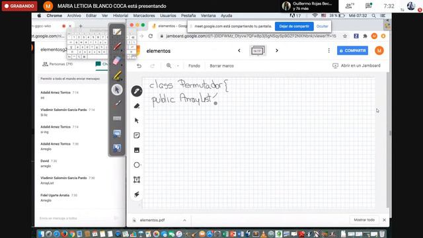Select floating toolbar small brush tool

point(117,104)
